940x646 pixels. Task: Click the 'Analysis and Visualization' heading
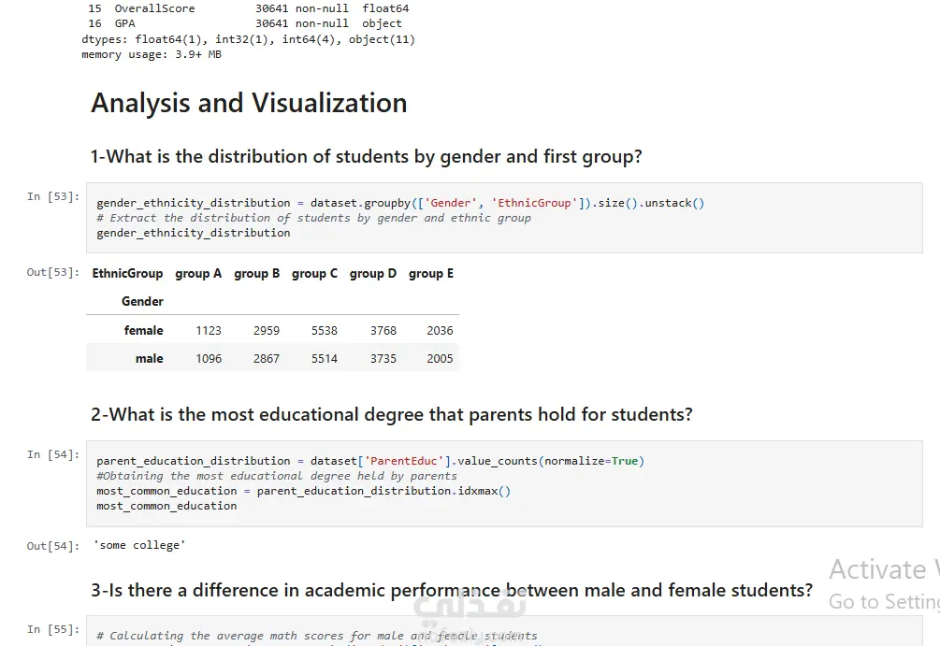tap(249, 103)
